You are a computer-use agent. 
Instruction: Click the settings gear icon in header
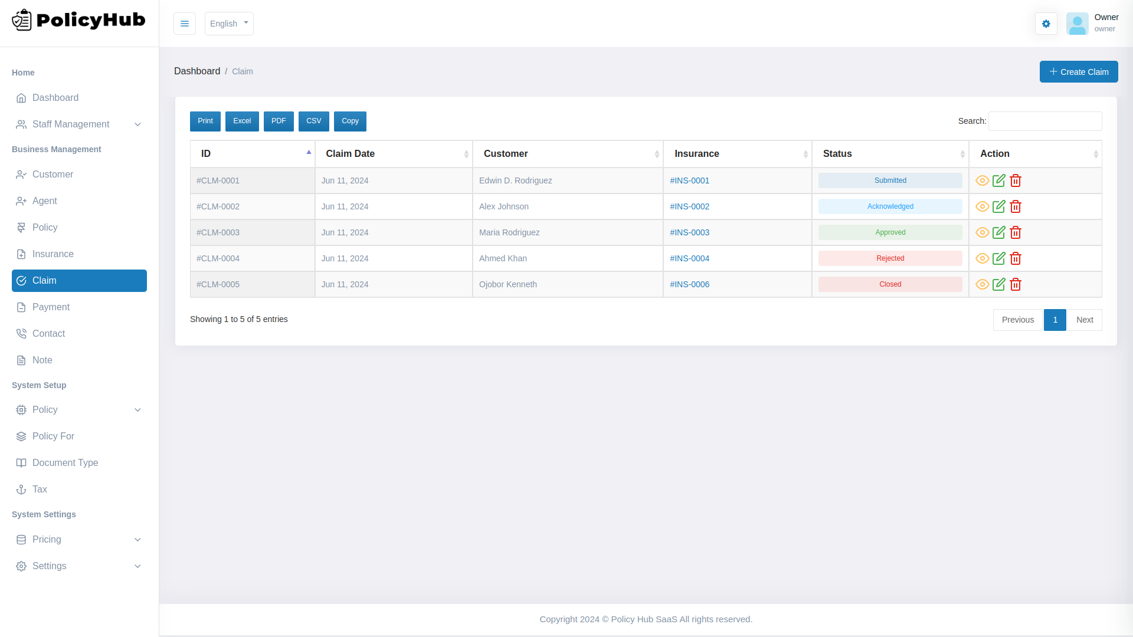pyautogui.click(x=1046, y=24)
